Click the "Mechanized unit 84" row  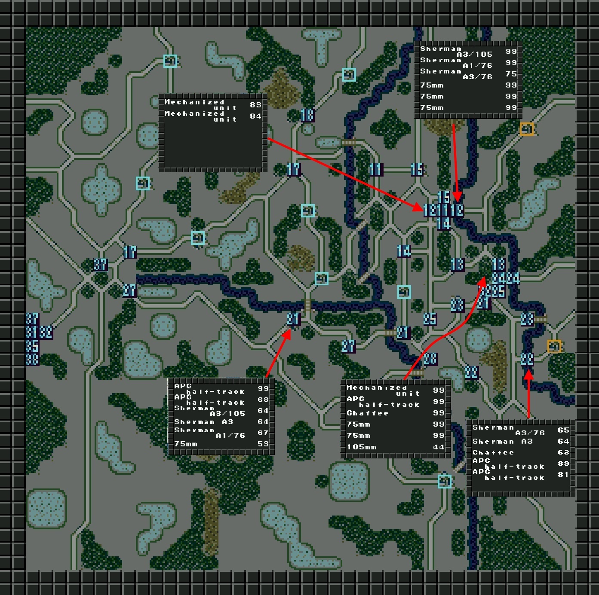click(213, 116)
